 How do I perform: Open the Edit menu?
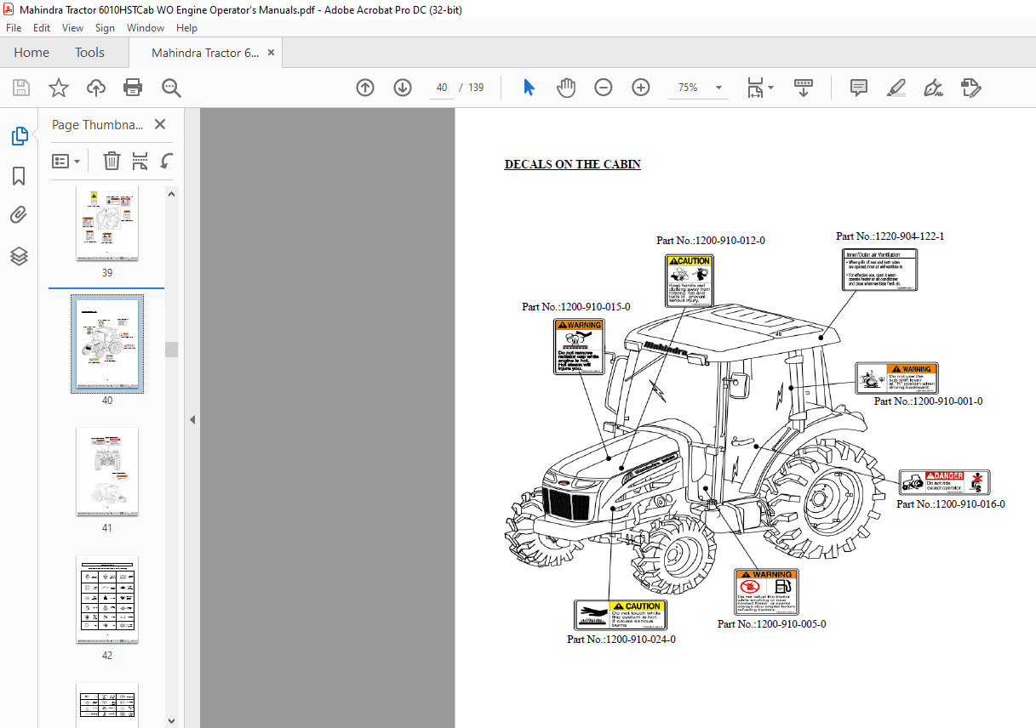click(42, 28)
